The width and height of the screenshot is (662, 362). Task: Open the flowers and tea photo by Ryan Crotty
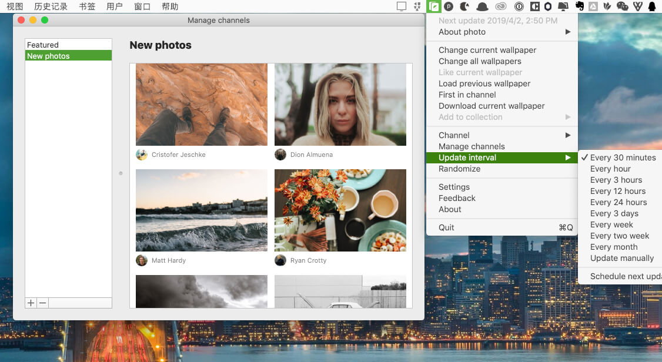click(x=340, y=210)
